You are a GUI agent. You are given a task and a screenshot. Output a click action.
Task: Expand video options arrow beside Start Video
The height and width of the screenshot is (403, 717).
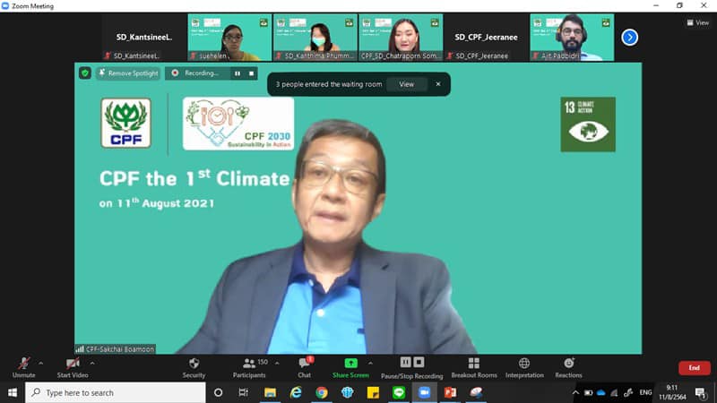coord(92,363)
